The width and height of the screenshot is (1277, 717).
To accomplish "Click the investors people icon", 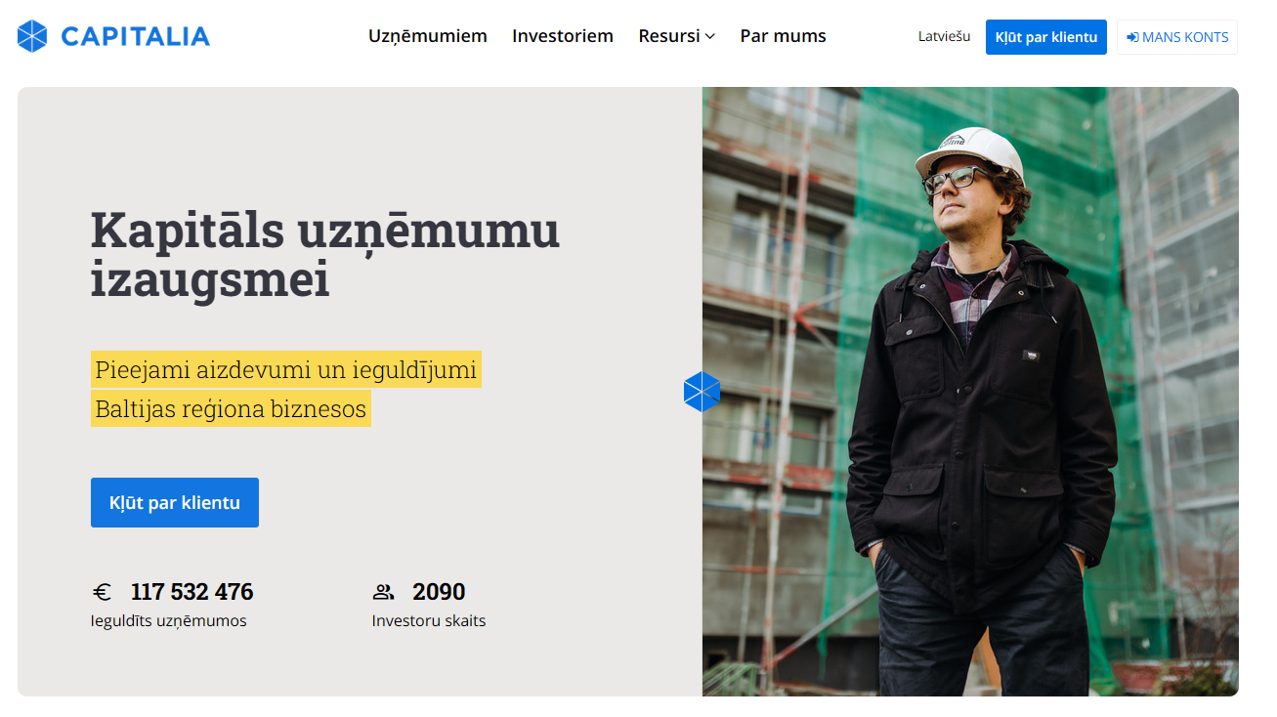I will tap(383, 592).
